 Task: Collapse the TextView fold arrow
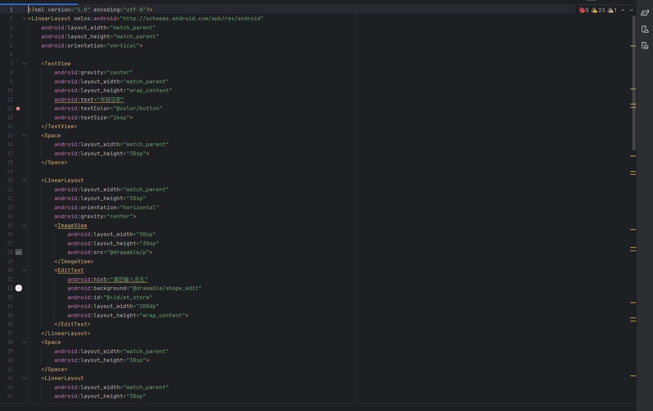24,64
